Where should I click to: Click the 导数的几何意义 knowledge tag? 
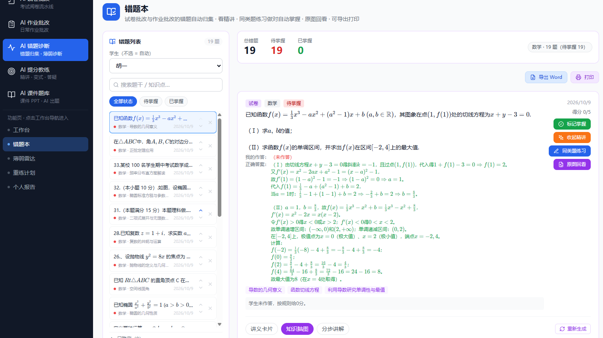pyautogui.click(x=265, y=290)
